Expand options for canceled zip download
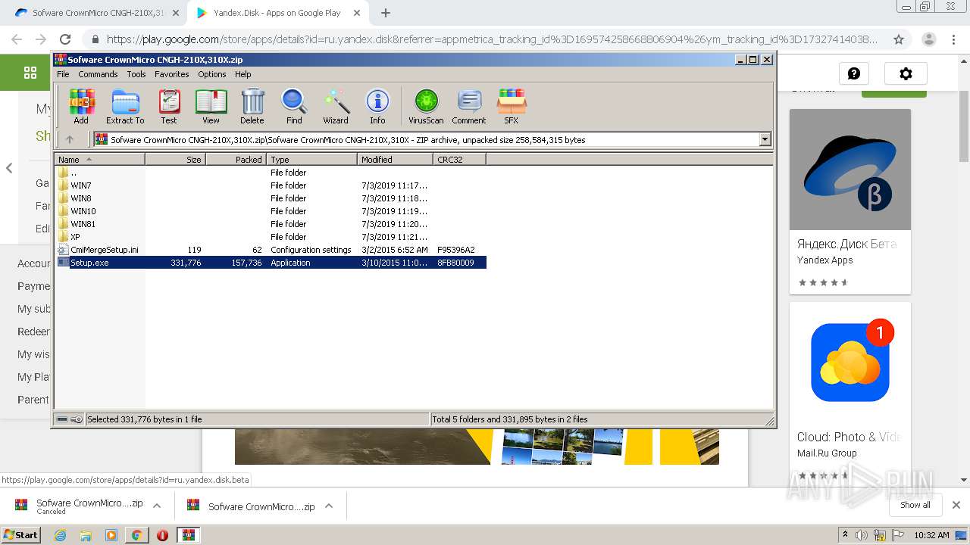970x545 pixels. tap(157, 506)
